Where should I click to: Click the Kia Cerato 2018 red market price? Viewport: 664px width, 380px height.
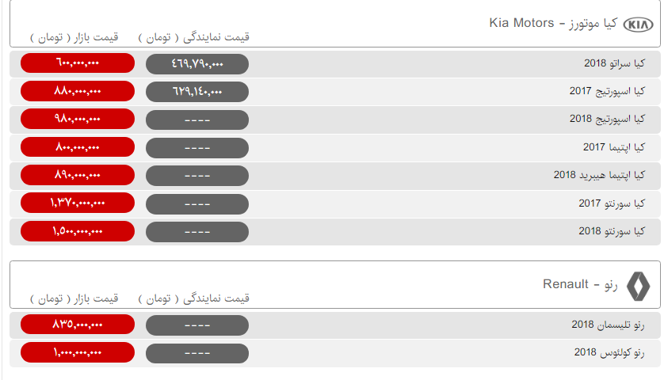[x=78, y=63]
